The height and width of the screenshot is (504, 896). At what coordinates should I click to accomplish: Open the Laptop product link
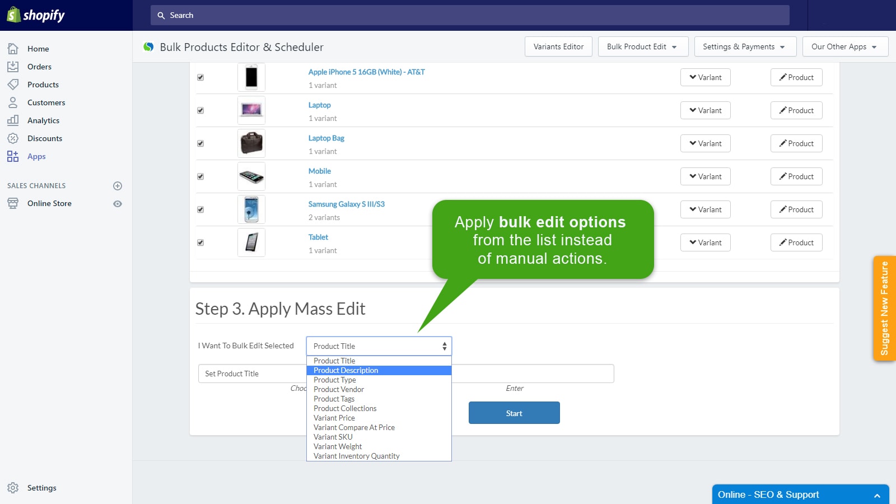point(319,105)
